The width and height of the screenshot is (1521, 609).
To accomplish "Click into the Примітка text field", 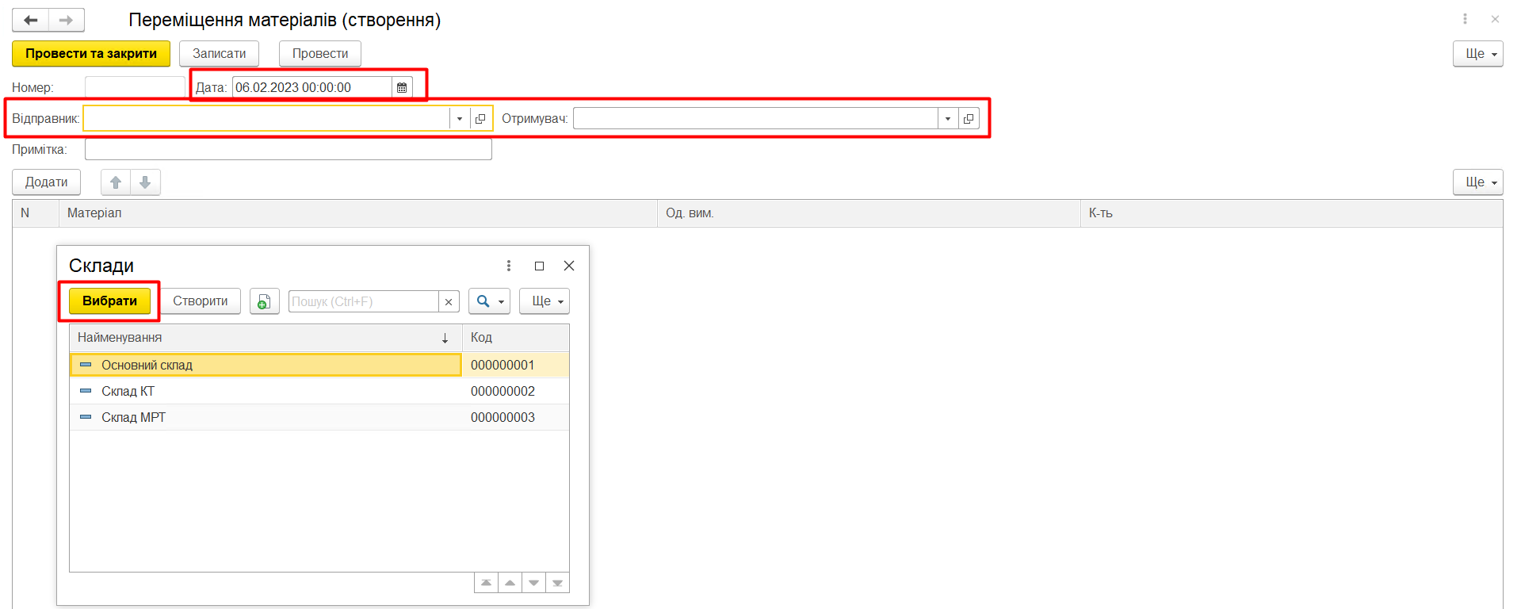I will click(x=288, y=149).
